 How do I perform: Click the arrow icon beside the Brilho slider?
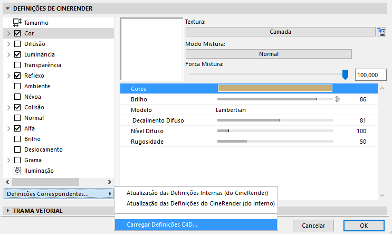[337, 99]
